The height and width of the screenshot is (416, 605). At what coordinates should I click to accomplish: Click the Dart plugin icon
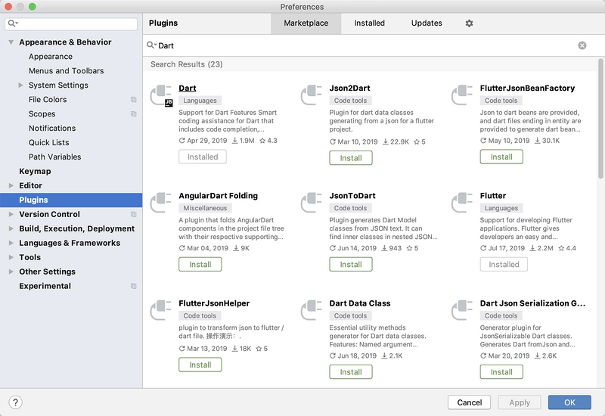pyautogui.click(x=161, y=95)
